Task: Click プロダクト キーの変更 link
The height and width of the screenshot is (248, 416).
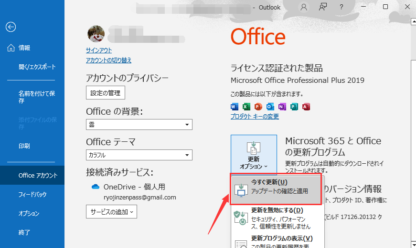Action: (255, 117)
